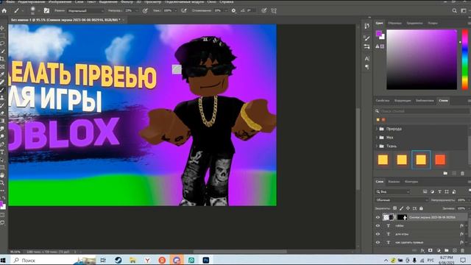471x265 pixels.
Task: Open File Explorer from the taskbar
Action: pos(132,260)
